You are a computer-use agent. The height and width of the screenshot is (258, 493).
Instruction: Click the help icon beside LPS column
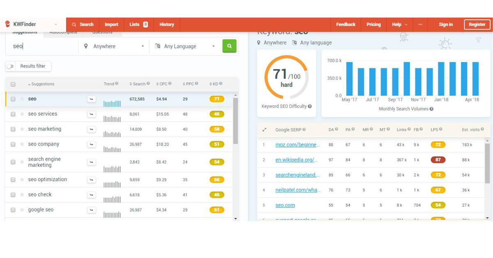[x=440, y=129]
